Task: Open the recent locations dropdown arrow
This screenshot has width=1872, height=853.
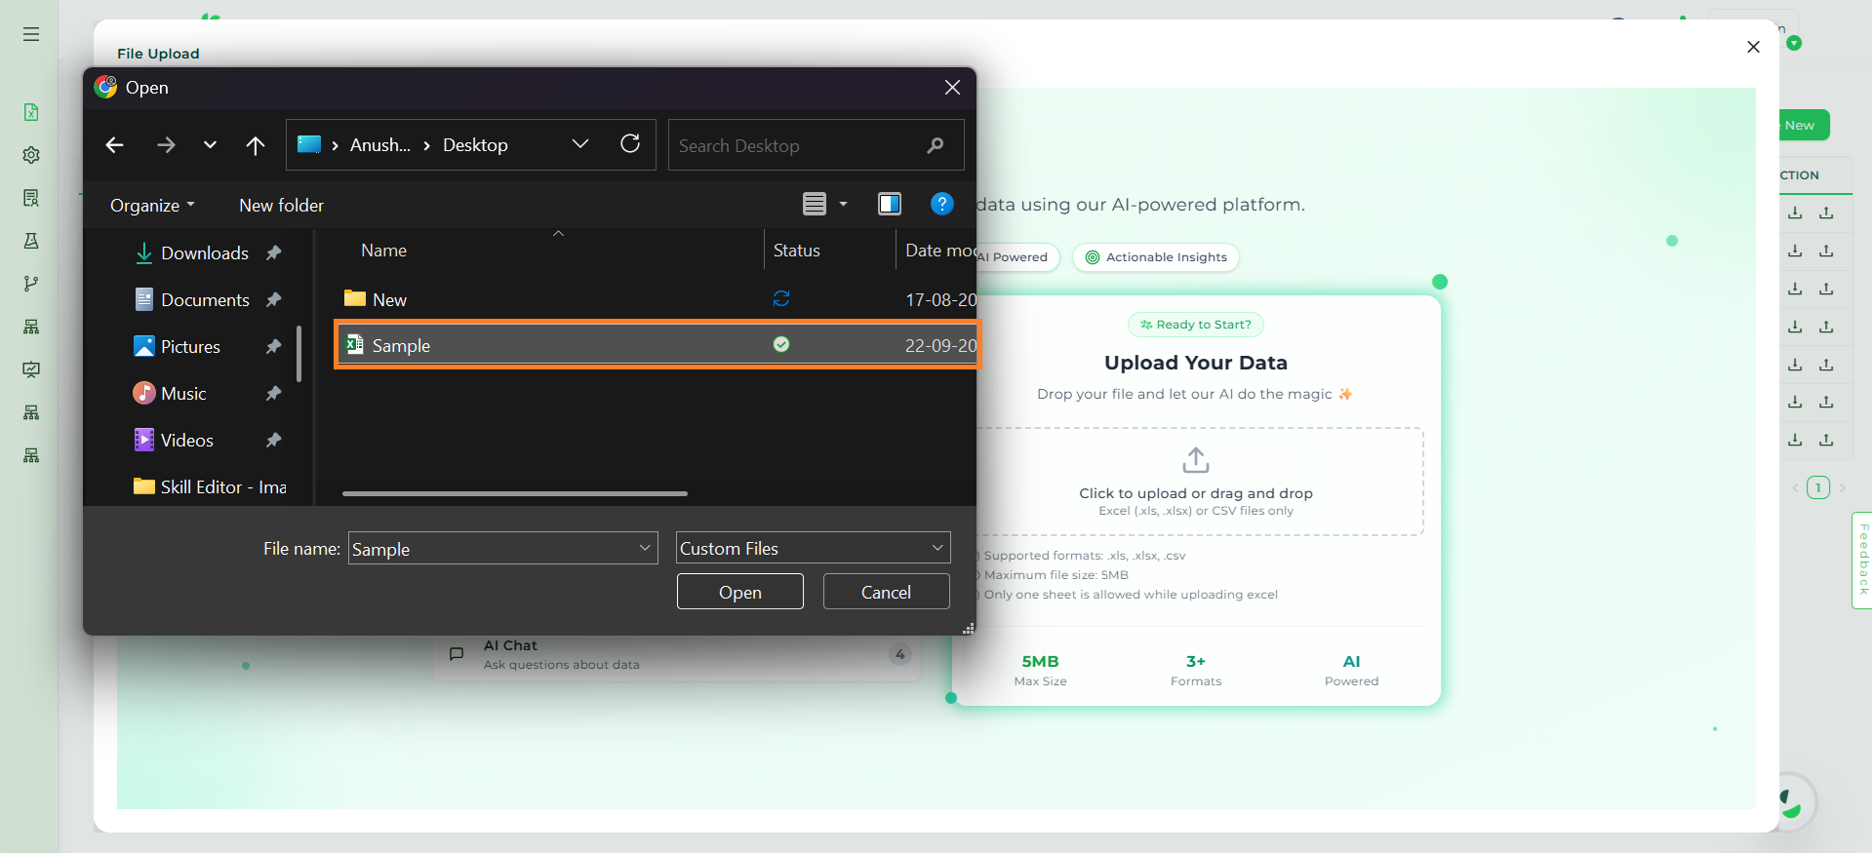Action: pos(210,145)
